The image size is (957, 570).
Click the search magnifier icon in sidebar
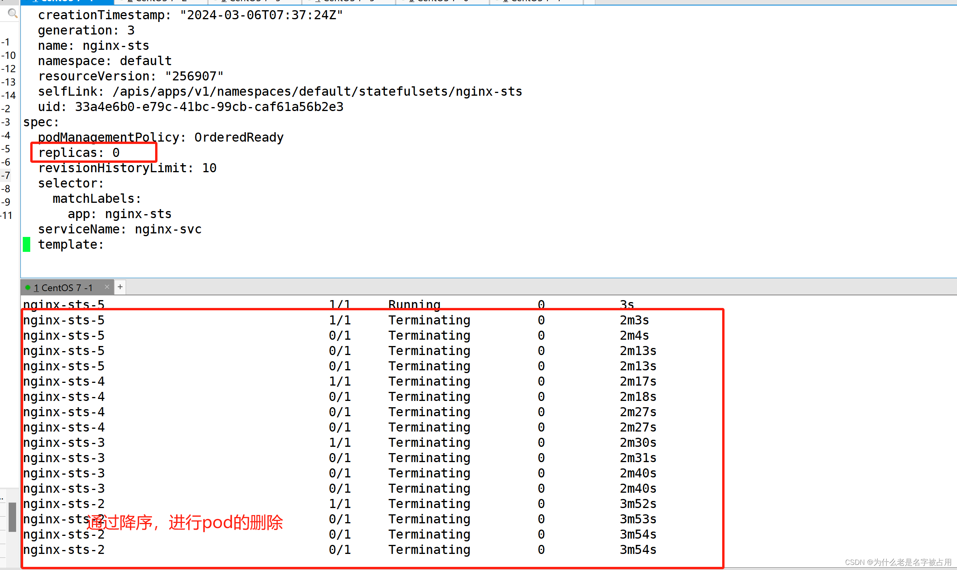point(13,14)
